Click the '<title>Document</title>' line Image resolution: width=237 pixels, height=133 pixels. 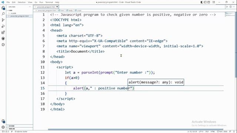pos(80,51)
